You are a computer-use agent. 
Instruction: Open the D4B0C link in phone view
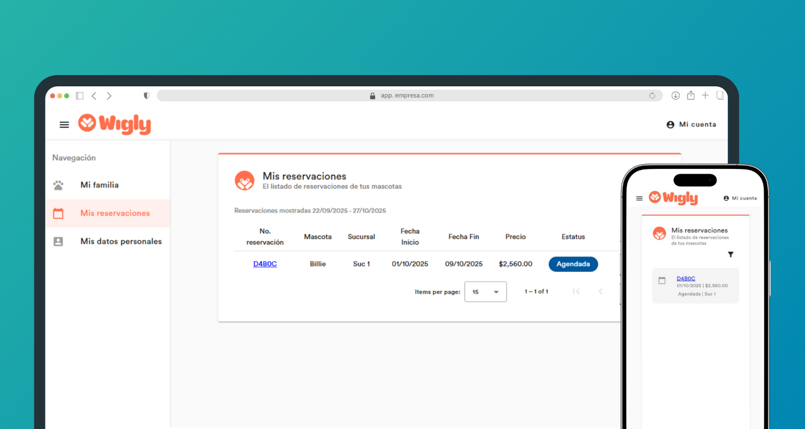(x=685, y=278)
